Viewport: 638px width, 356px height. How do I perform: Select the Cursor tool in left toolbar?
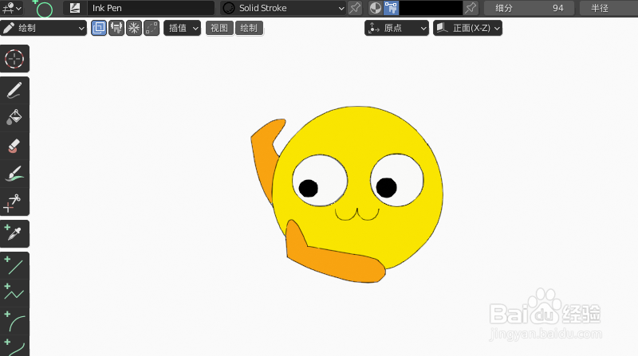[x=14, y=59]
